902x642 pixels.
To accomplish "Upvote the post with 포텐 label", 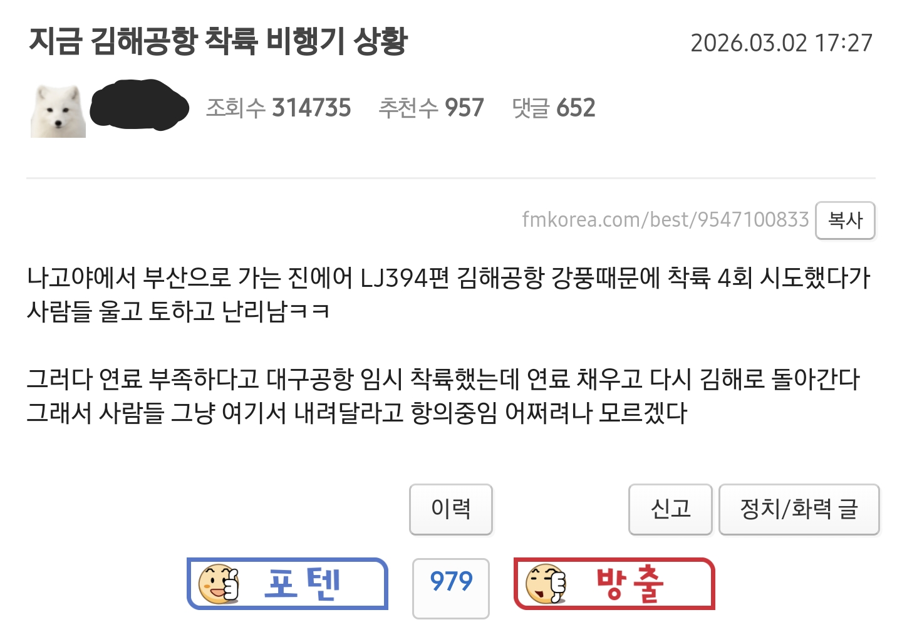I will click(288, 584).
